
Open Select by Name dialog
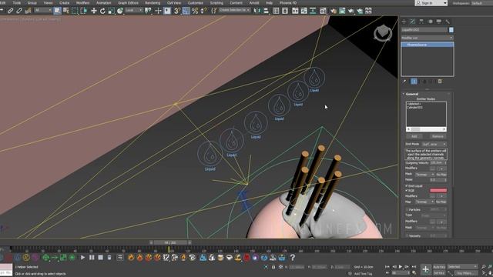click(66, 11)
